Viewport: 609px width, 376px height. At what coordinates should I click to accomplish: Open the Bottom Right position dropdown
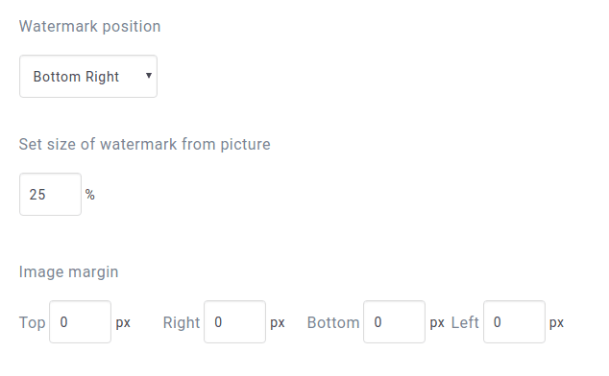[88, 76]
